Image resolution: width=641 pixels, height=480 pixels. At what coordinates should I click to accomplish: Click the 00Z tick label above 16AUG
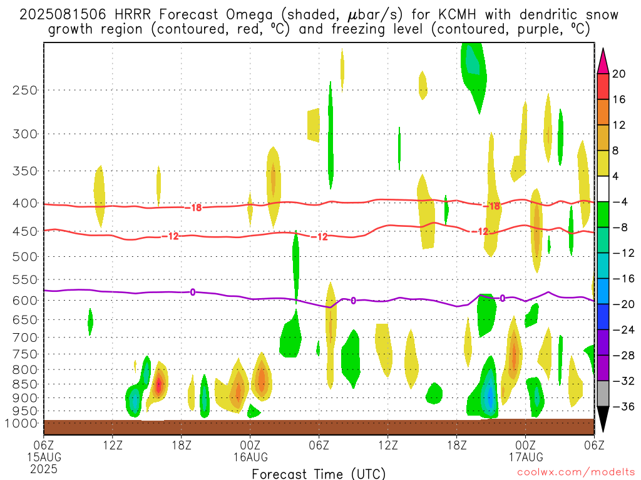click(250, 444)
